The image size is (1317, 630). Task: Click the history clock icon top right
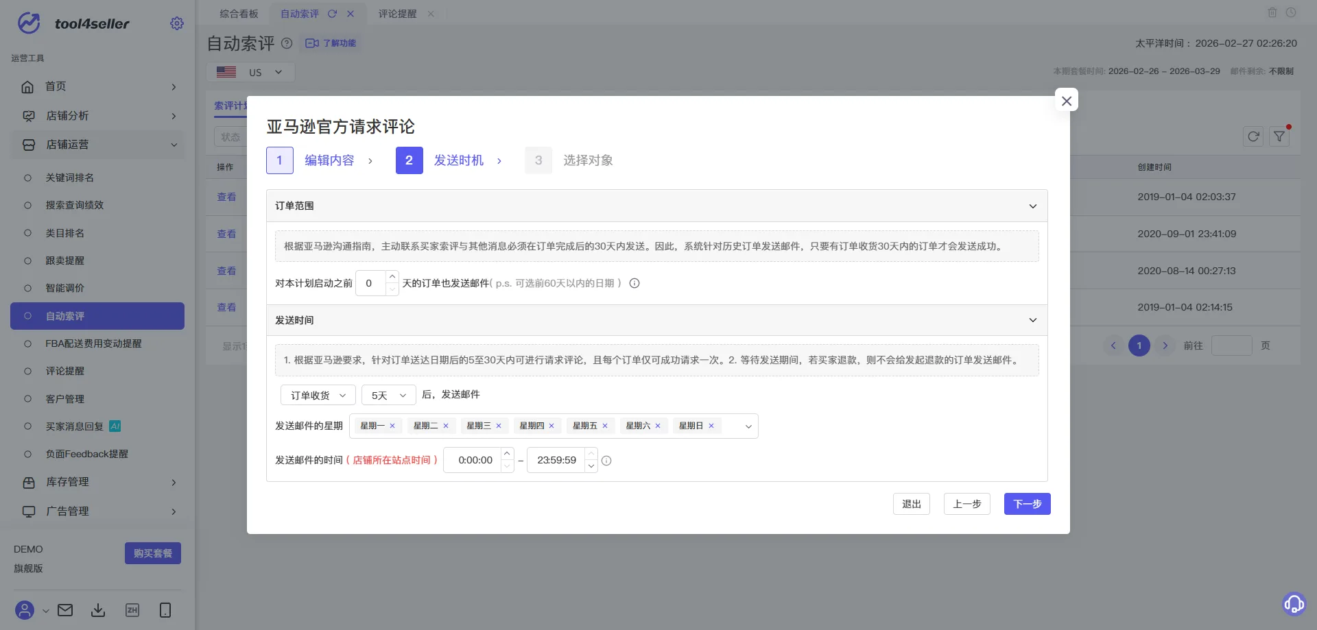[x=1291, y=12]
